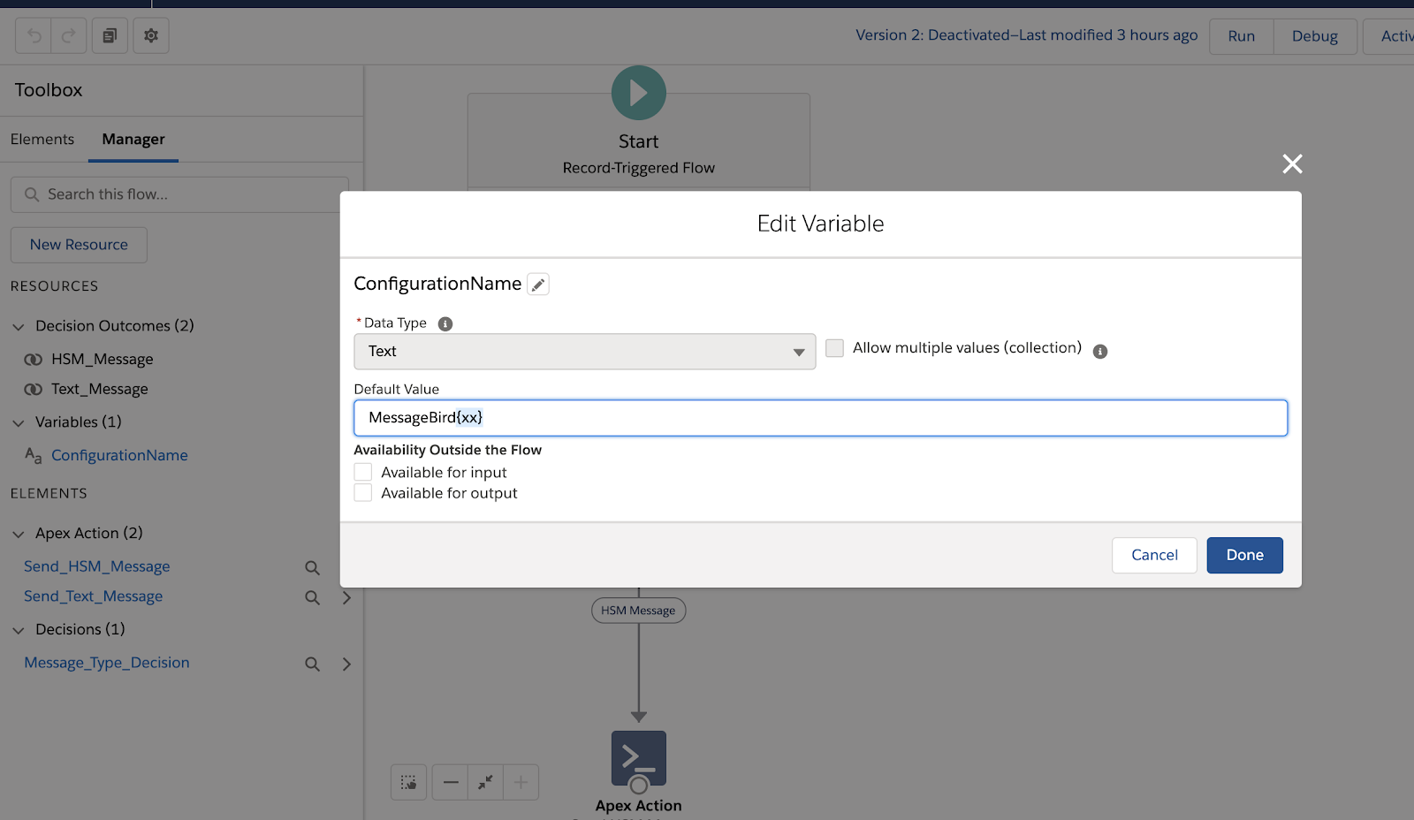The image size is (1414, 820).
Task: Click the zoom out minus button
Action: (x=451, y=782)
